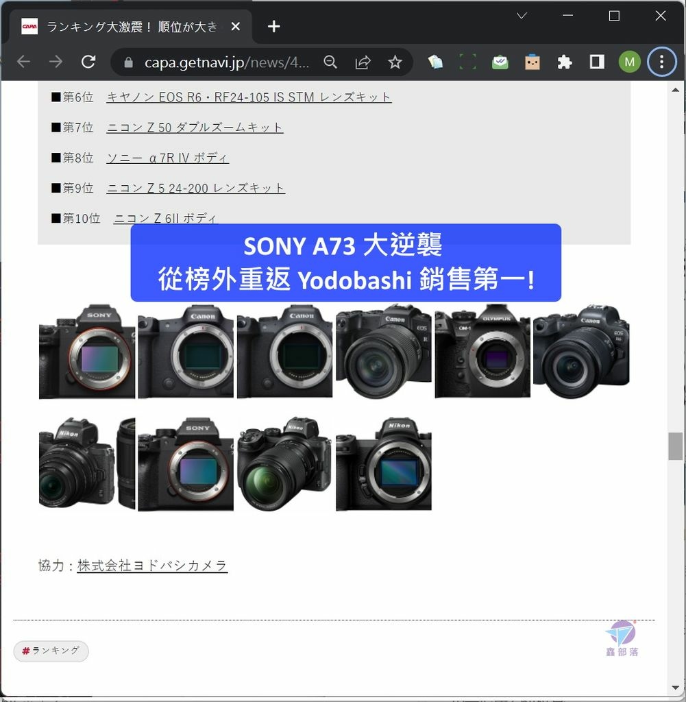Open profile avatar M
686x702 pixels.
click(x=630, y=62)
